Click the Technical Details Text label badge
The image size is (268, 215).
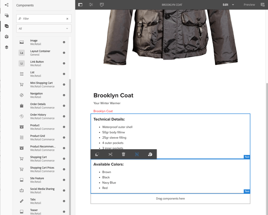tap(247, 157)
